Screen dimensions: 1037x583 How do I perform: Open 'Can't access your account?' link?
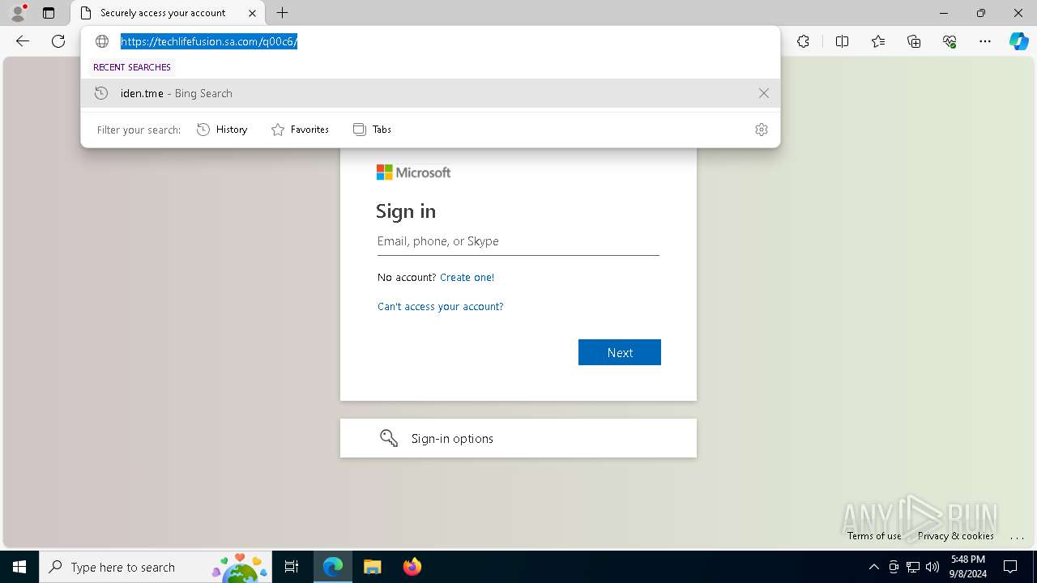tap(440, 306)
